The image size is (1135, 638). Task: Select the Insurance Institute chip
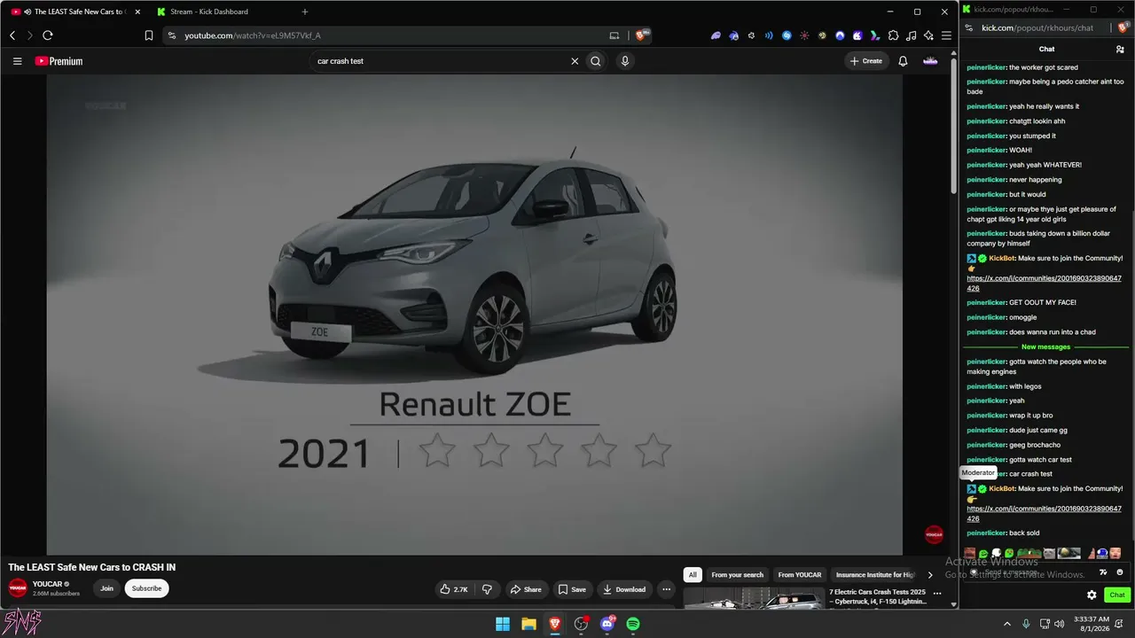874,575
